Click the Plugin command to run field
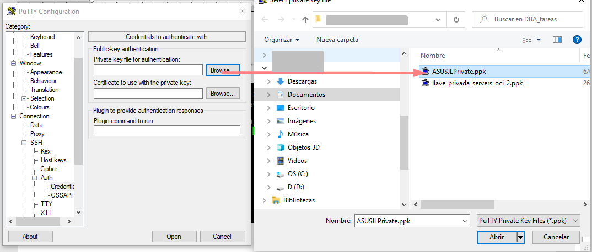The height and width of the screenshot is (252, 592). [167, 131]
